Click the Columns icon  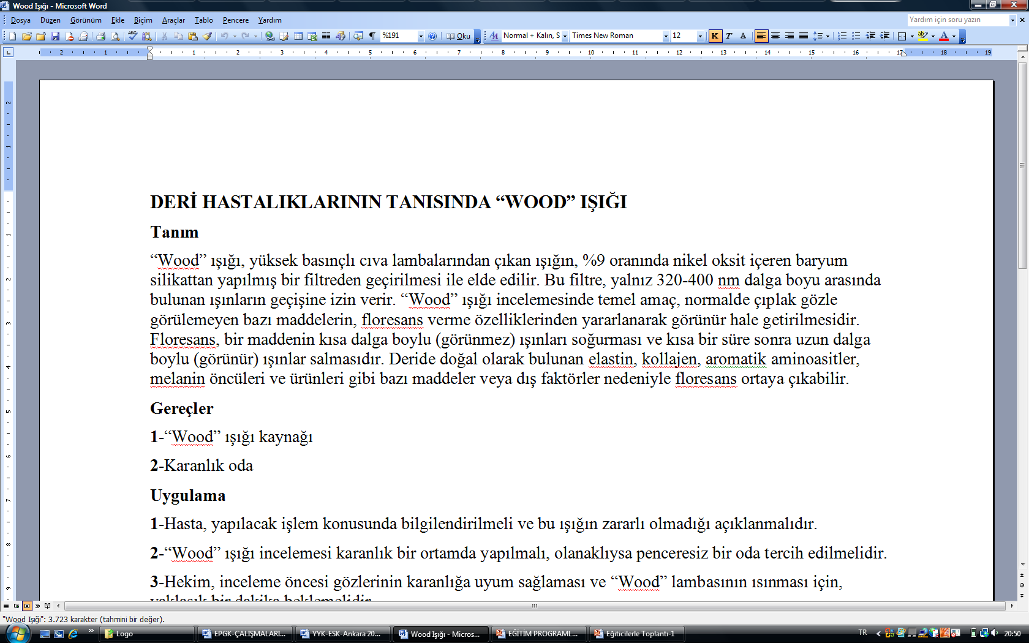[x=326, y=36]
